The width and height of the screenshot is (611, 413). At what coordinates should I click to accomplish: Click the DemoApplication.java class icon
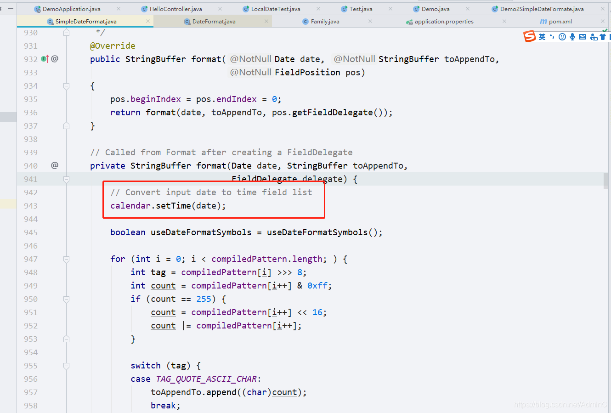pyautogui.click(x=38, y=9)
